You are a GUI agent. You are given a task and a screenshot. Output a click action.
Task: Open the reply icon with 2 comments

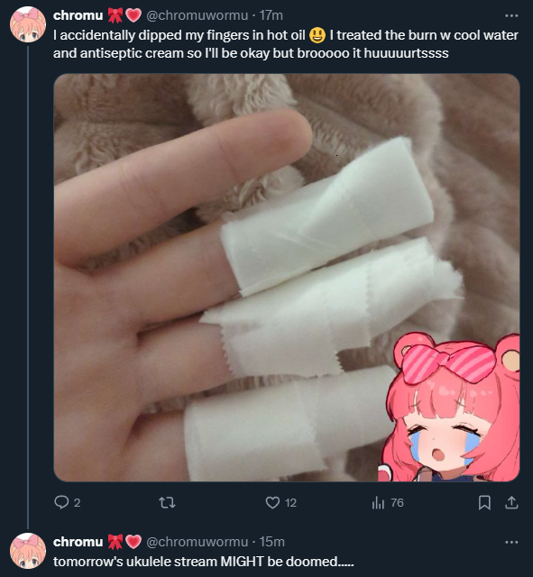61,502
